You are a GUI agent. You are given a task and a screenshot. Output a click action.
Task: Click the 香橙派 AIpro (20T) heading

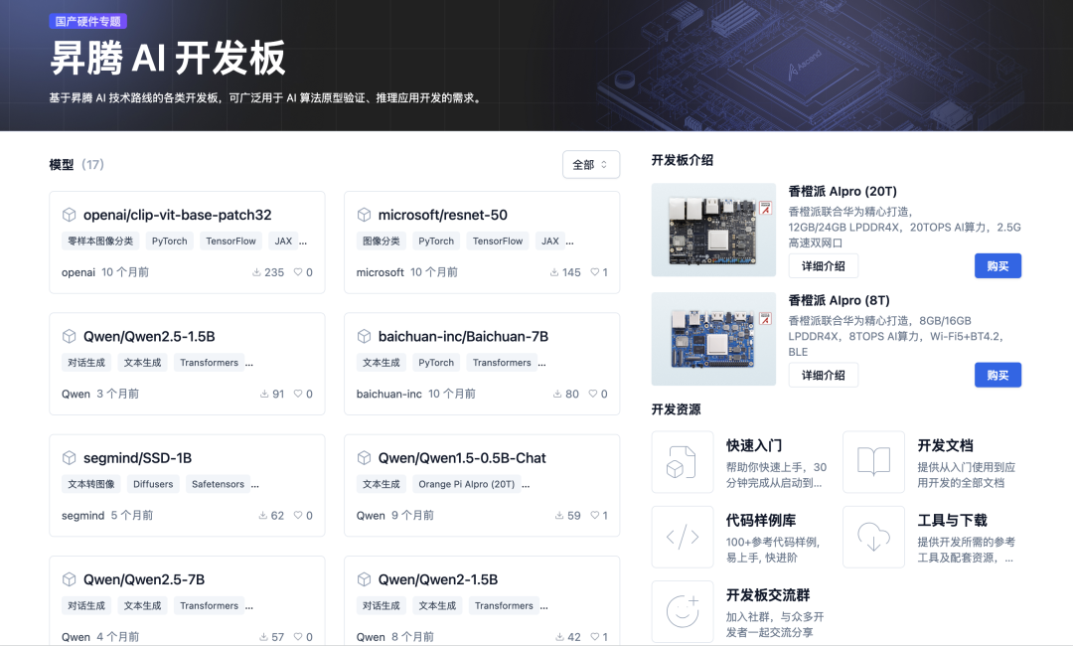pyautogui.click(x=843, y=191)
